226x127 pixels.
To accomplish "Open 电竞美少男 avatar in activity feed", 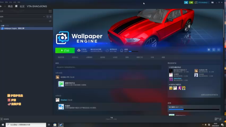I will [58, 77].
